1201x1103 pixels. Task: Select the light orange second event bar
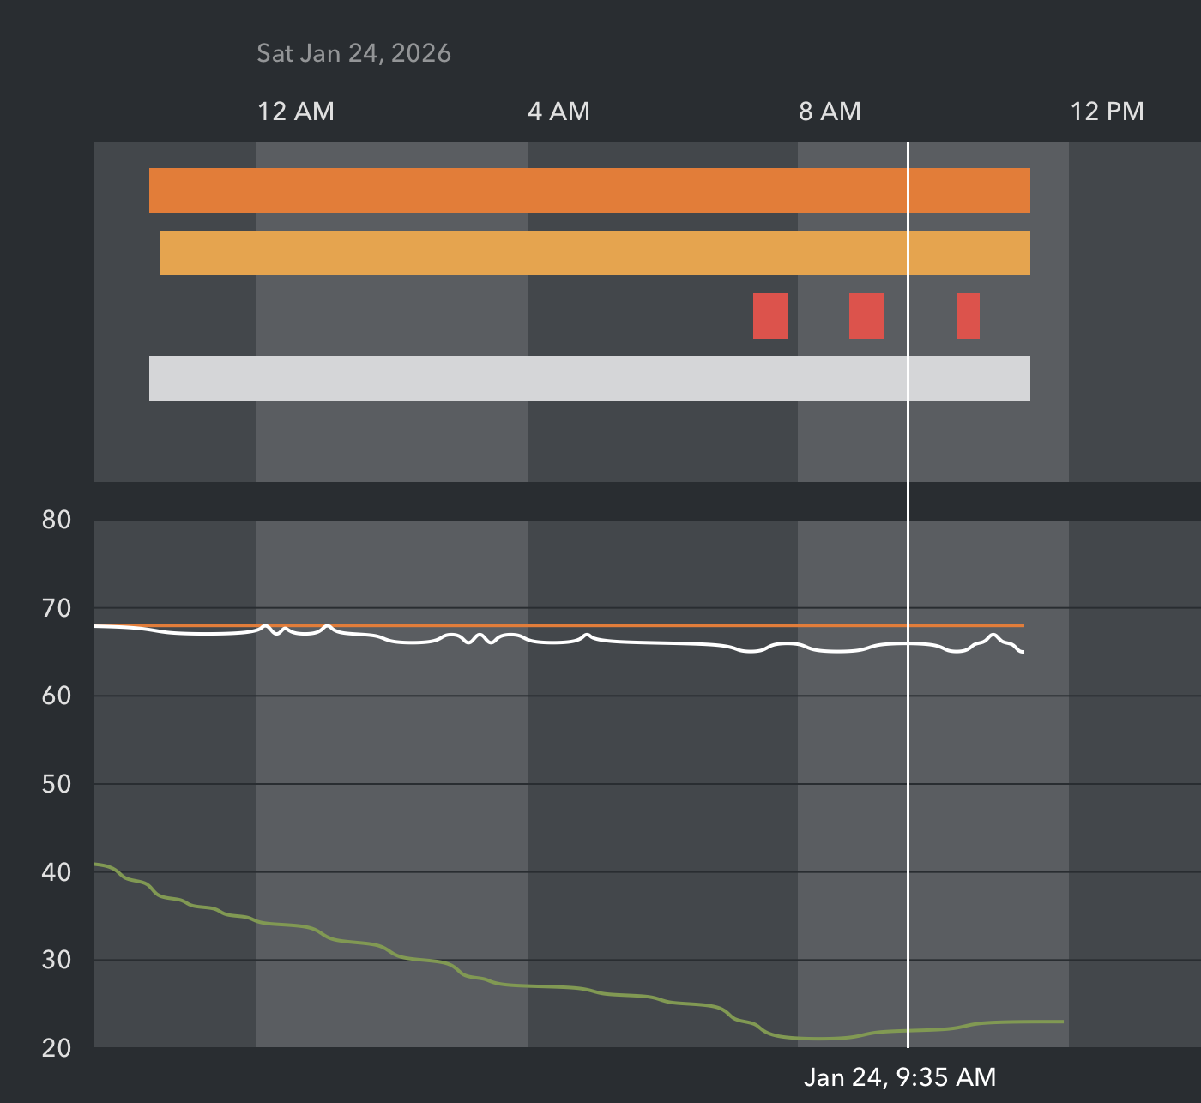coord(594,253)
